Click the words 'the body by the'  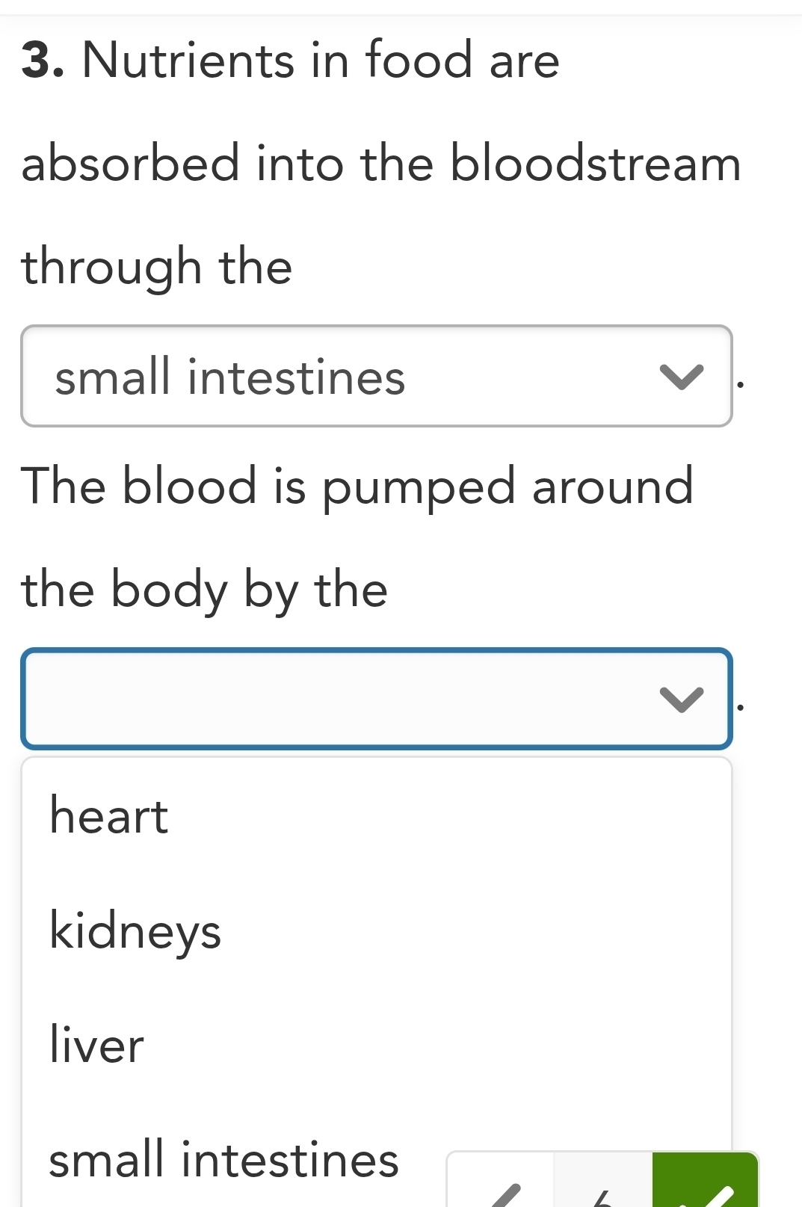(204, 590)
